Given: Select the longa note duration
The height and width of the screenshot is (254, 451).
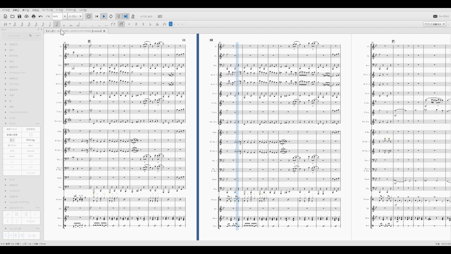Looking at the screenshot, I should click(78, 24).
